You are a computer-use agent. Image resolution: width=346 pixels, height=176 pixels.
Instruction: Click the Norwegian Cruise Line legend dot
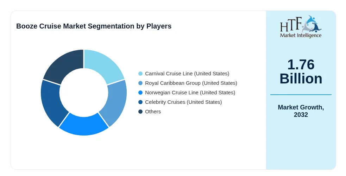[140, 93]
